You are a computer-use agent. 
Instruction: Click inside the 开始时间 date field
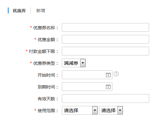tap(87, 75)
